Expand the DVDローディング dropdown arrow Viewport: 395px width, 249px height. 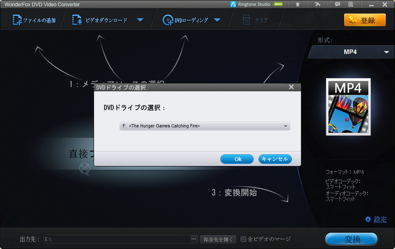click(217, 20)
